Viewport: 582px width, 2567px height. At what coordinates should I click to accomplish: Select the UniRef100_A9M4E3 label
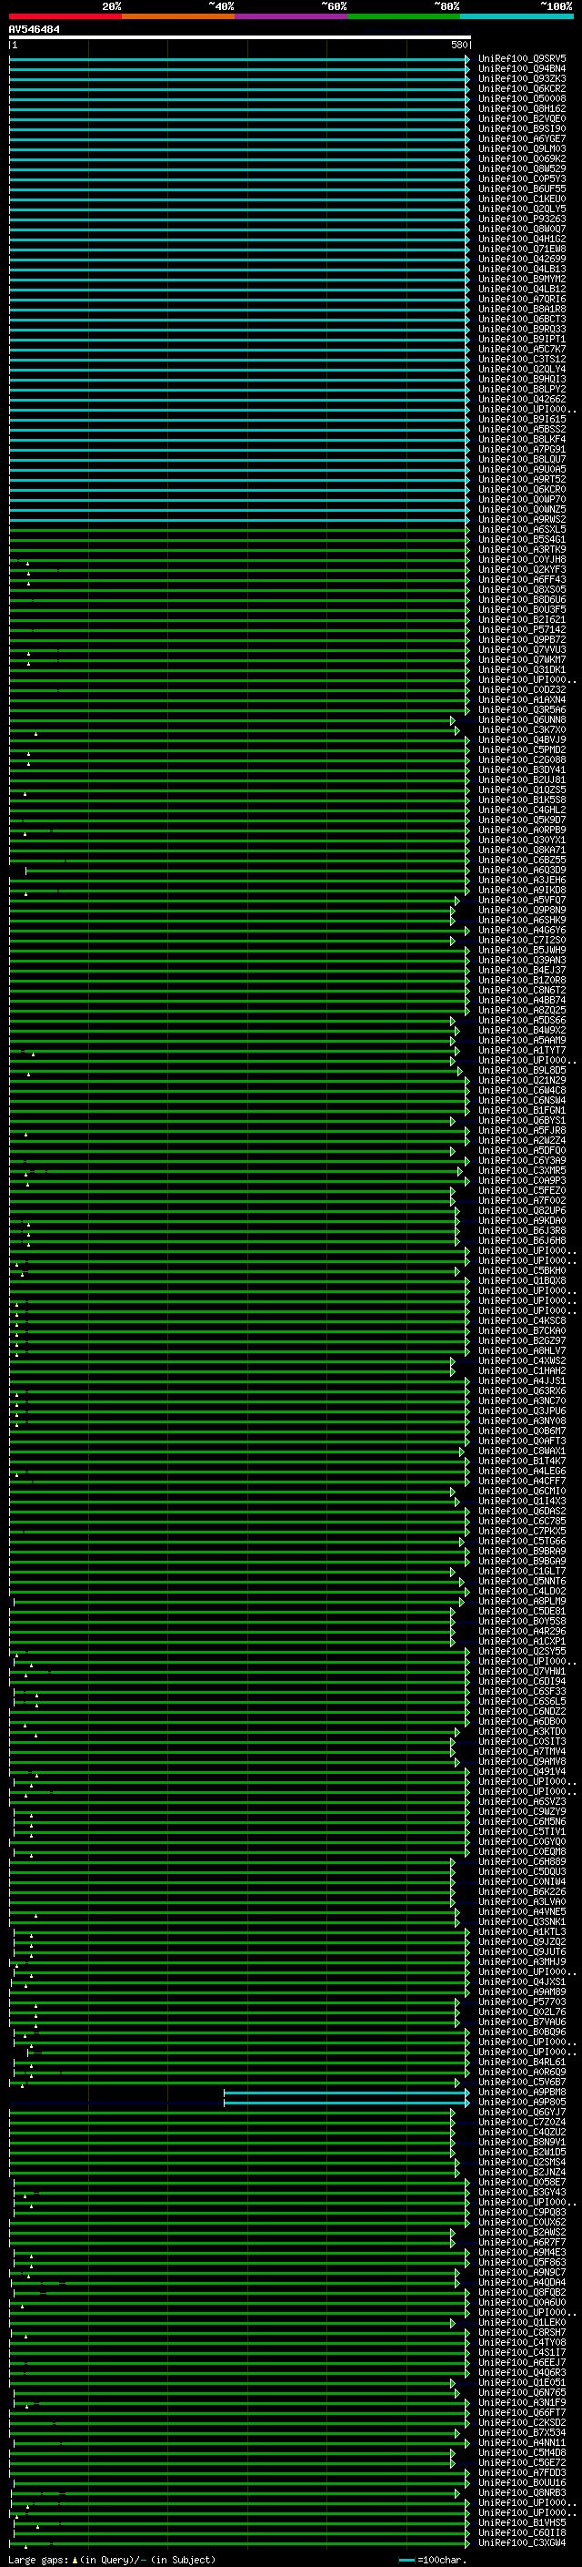point(522,2252)
